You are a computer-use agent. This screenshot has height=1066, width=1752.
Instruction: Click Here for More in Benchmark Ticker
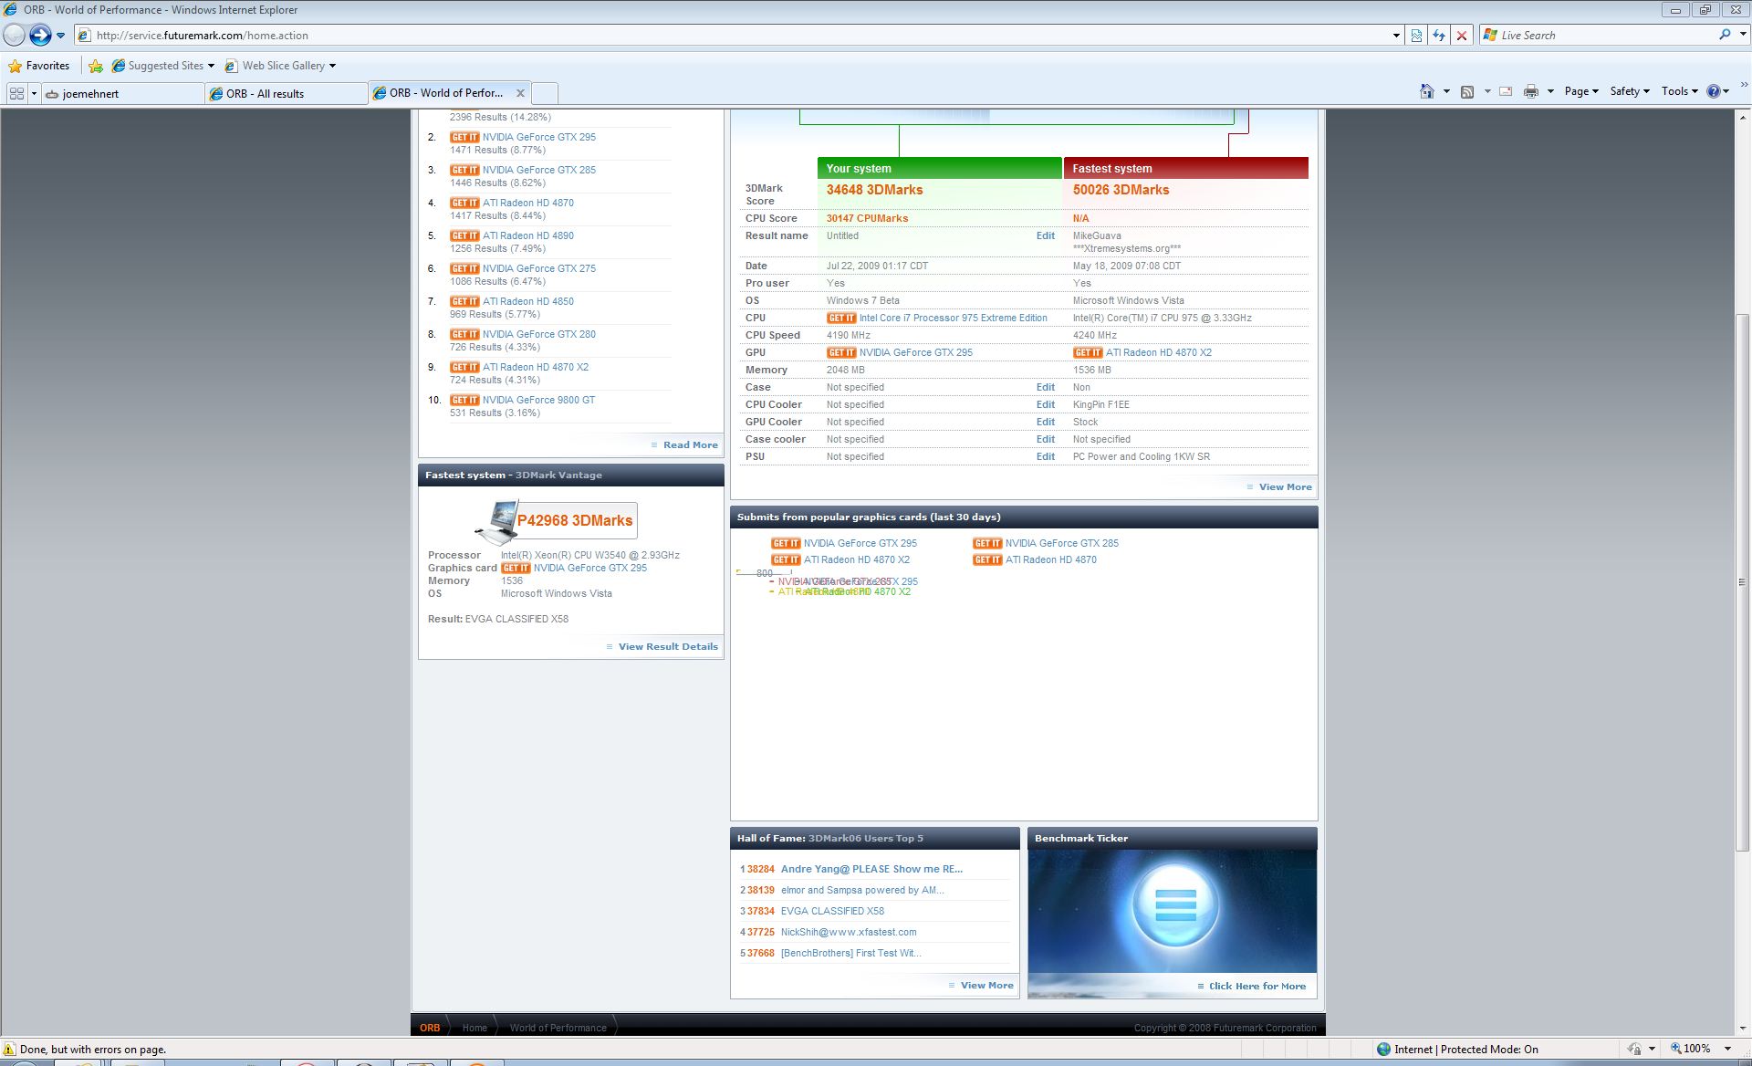coord(1257,986)
